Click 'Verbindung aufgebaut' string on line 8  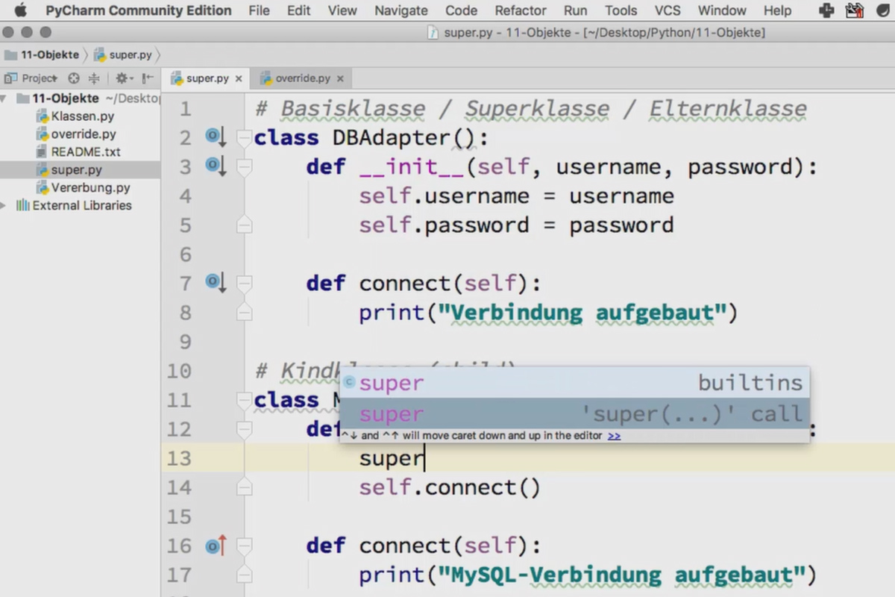point(582,312)
